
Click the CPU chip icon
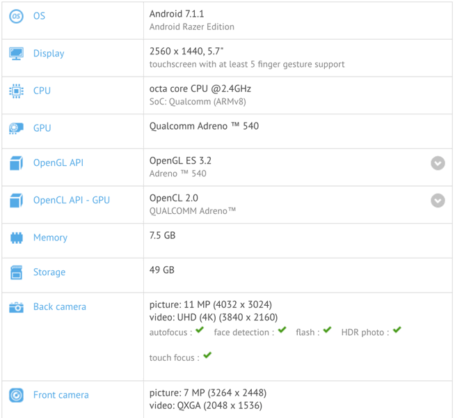pos(16,91)
